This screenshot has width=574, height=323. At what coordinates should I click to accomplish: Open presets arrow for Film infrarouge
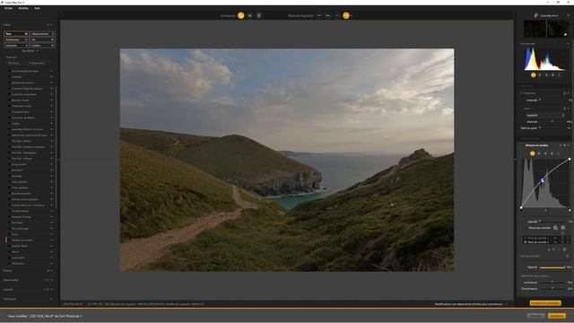click(52, 229)
